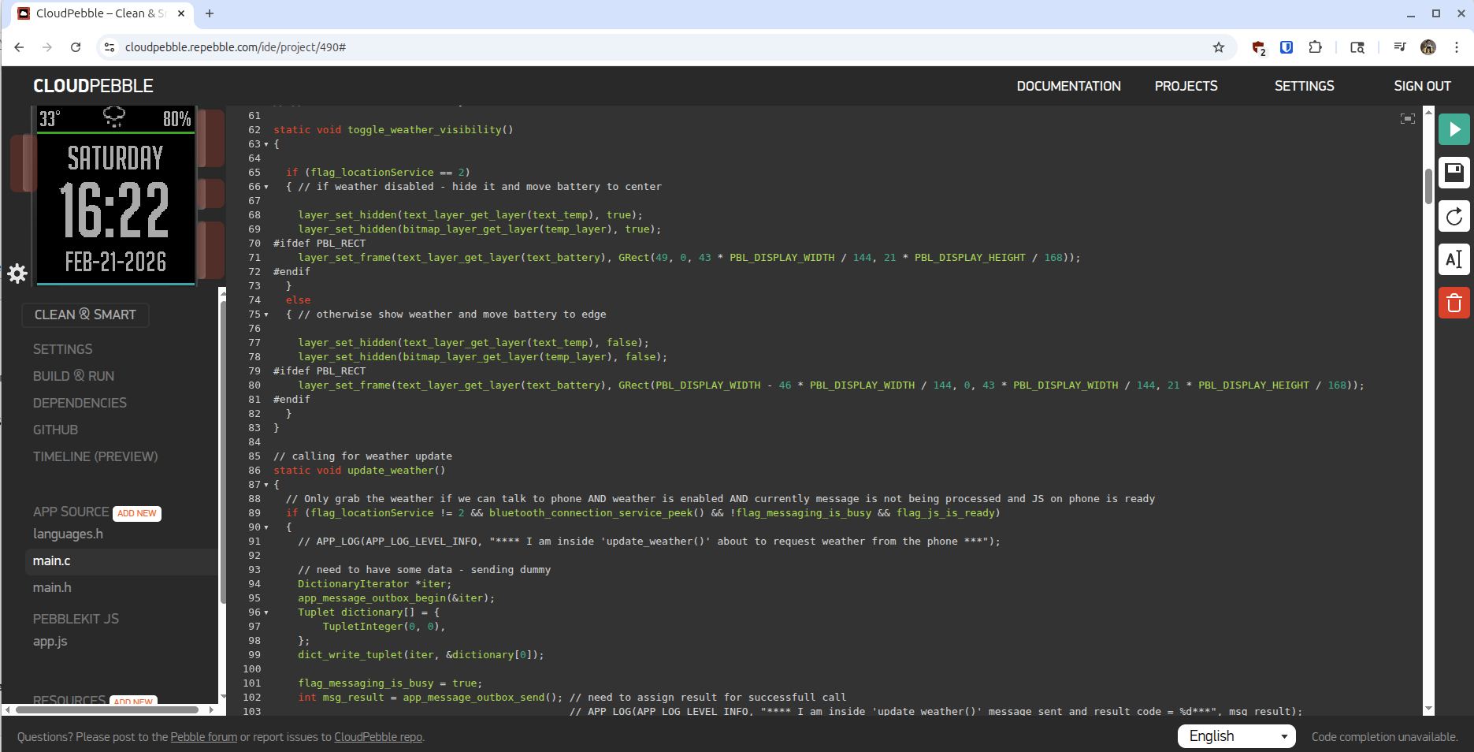
Task: Open emulator settings gear icon
Action: 17,274
